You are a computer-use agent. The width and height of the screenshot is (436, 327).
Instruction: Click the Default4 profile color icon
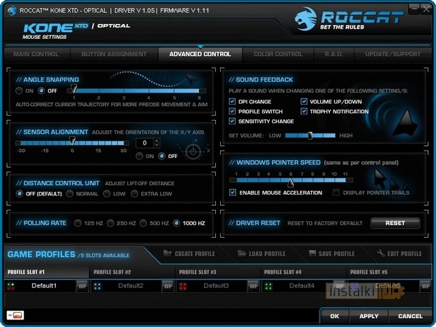268,286
